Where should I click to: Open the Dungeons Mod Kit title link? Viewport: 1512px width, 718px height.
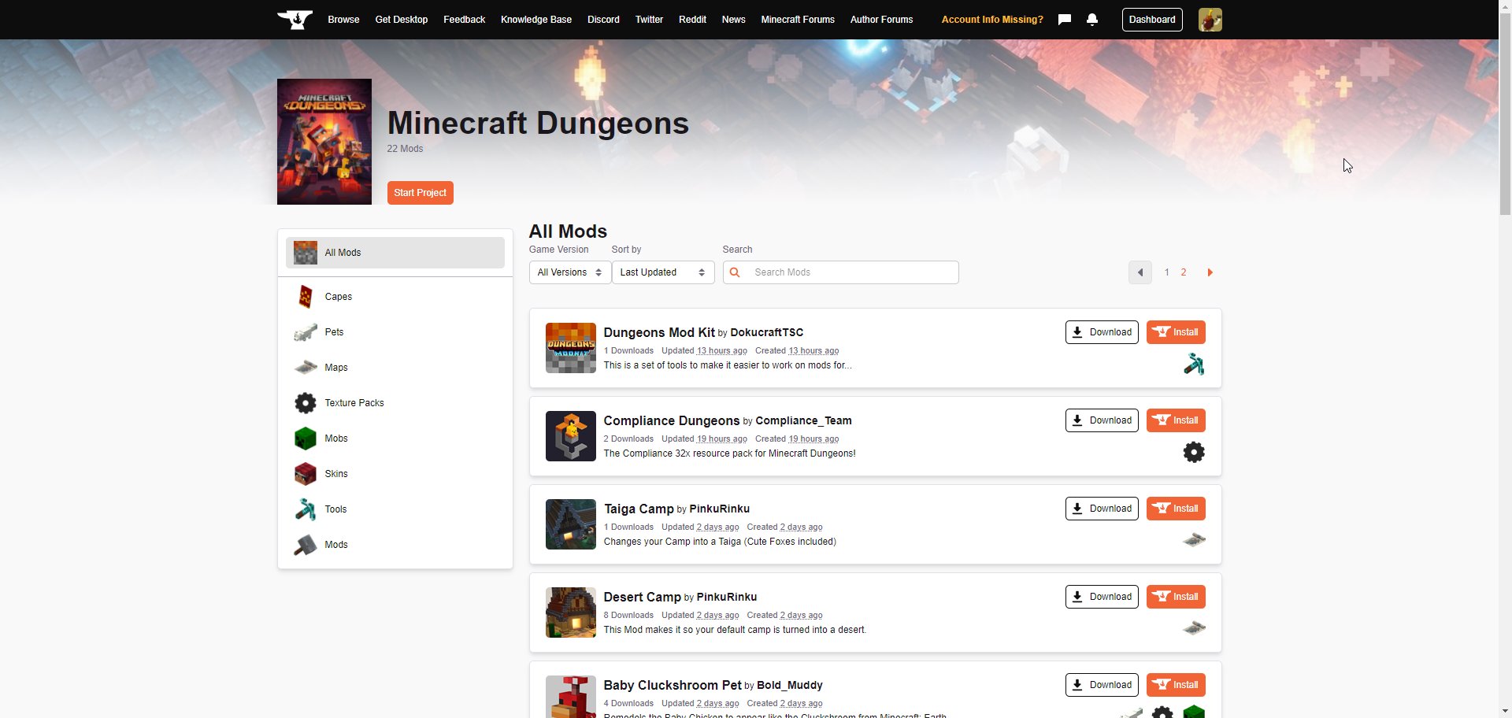tap(659, 332)
